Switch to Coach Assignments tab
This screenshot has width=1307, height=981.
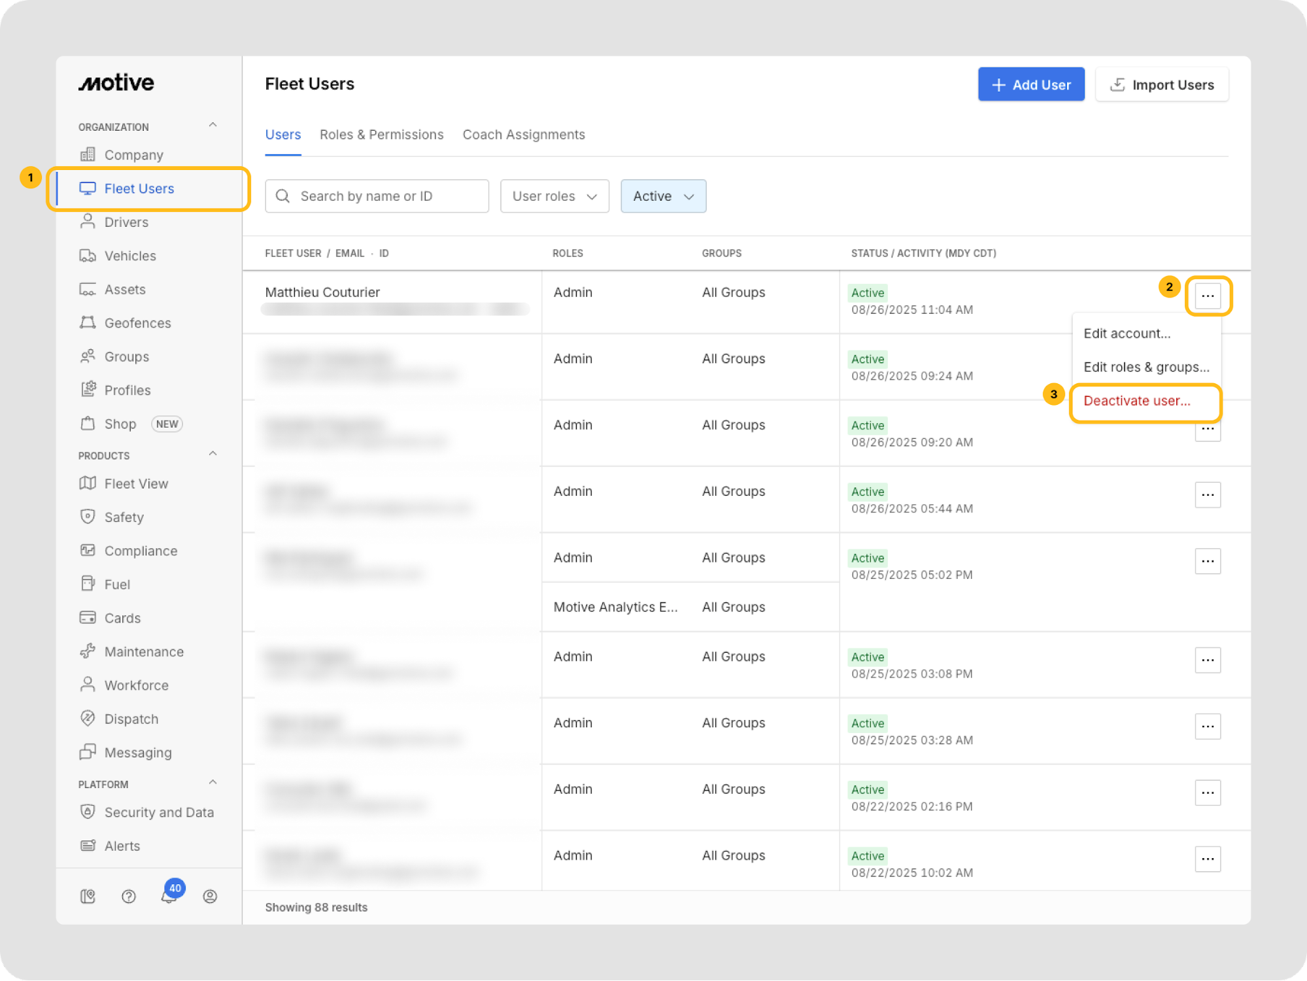pyautogui.click(x=524, y=135)
